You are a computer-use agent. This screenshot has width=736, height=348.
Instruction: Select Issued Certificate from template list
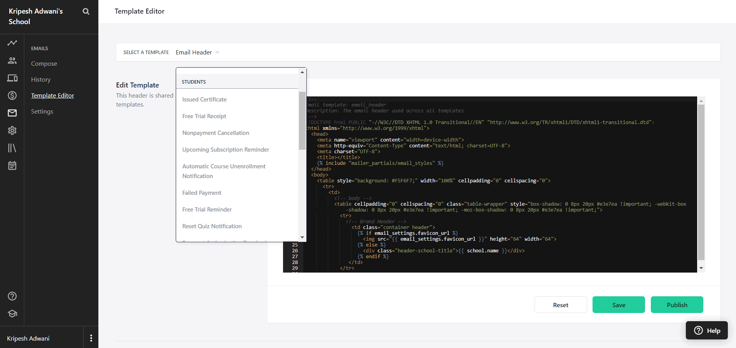click(x=204, y=100)
